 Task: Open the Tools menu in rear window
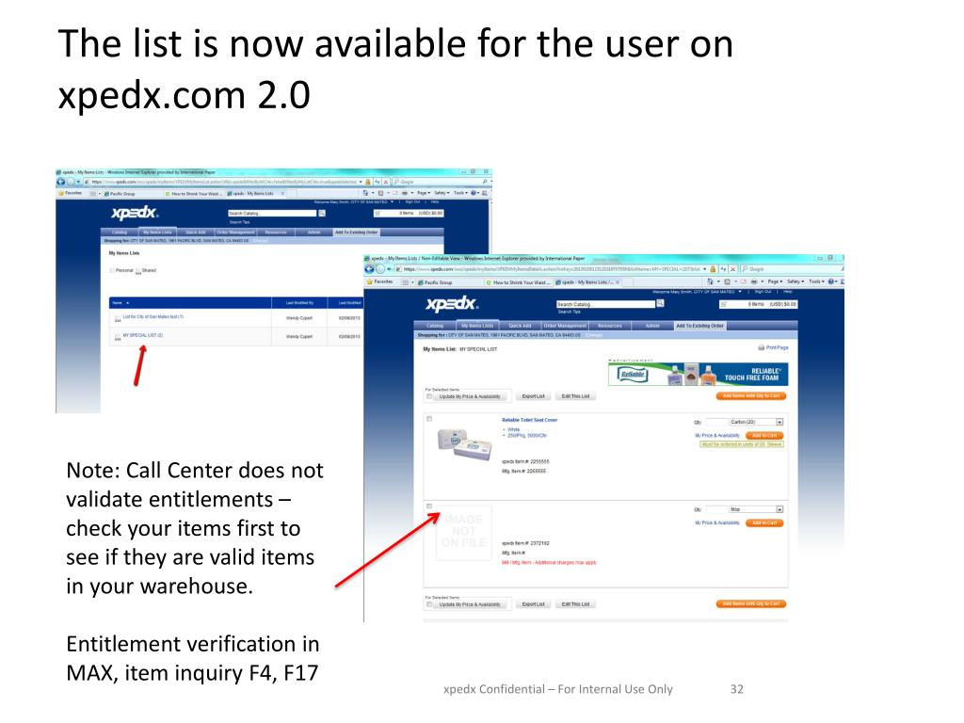pyautogui.click(x=460, y=193)
